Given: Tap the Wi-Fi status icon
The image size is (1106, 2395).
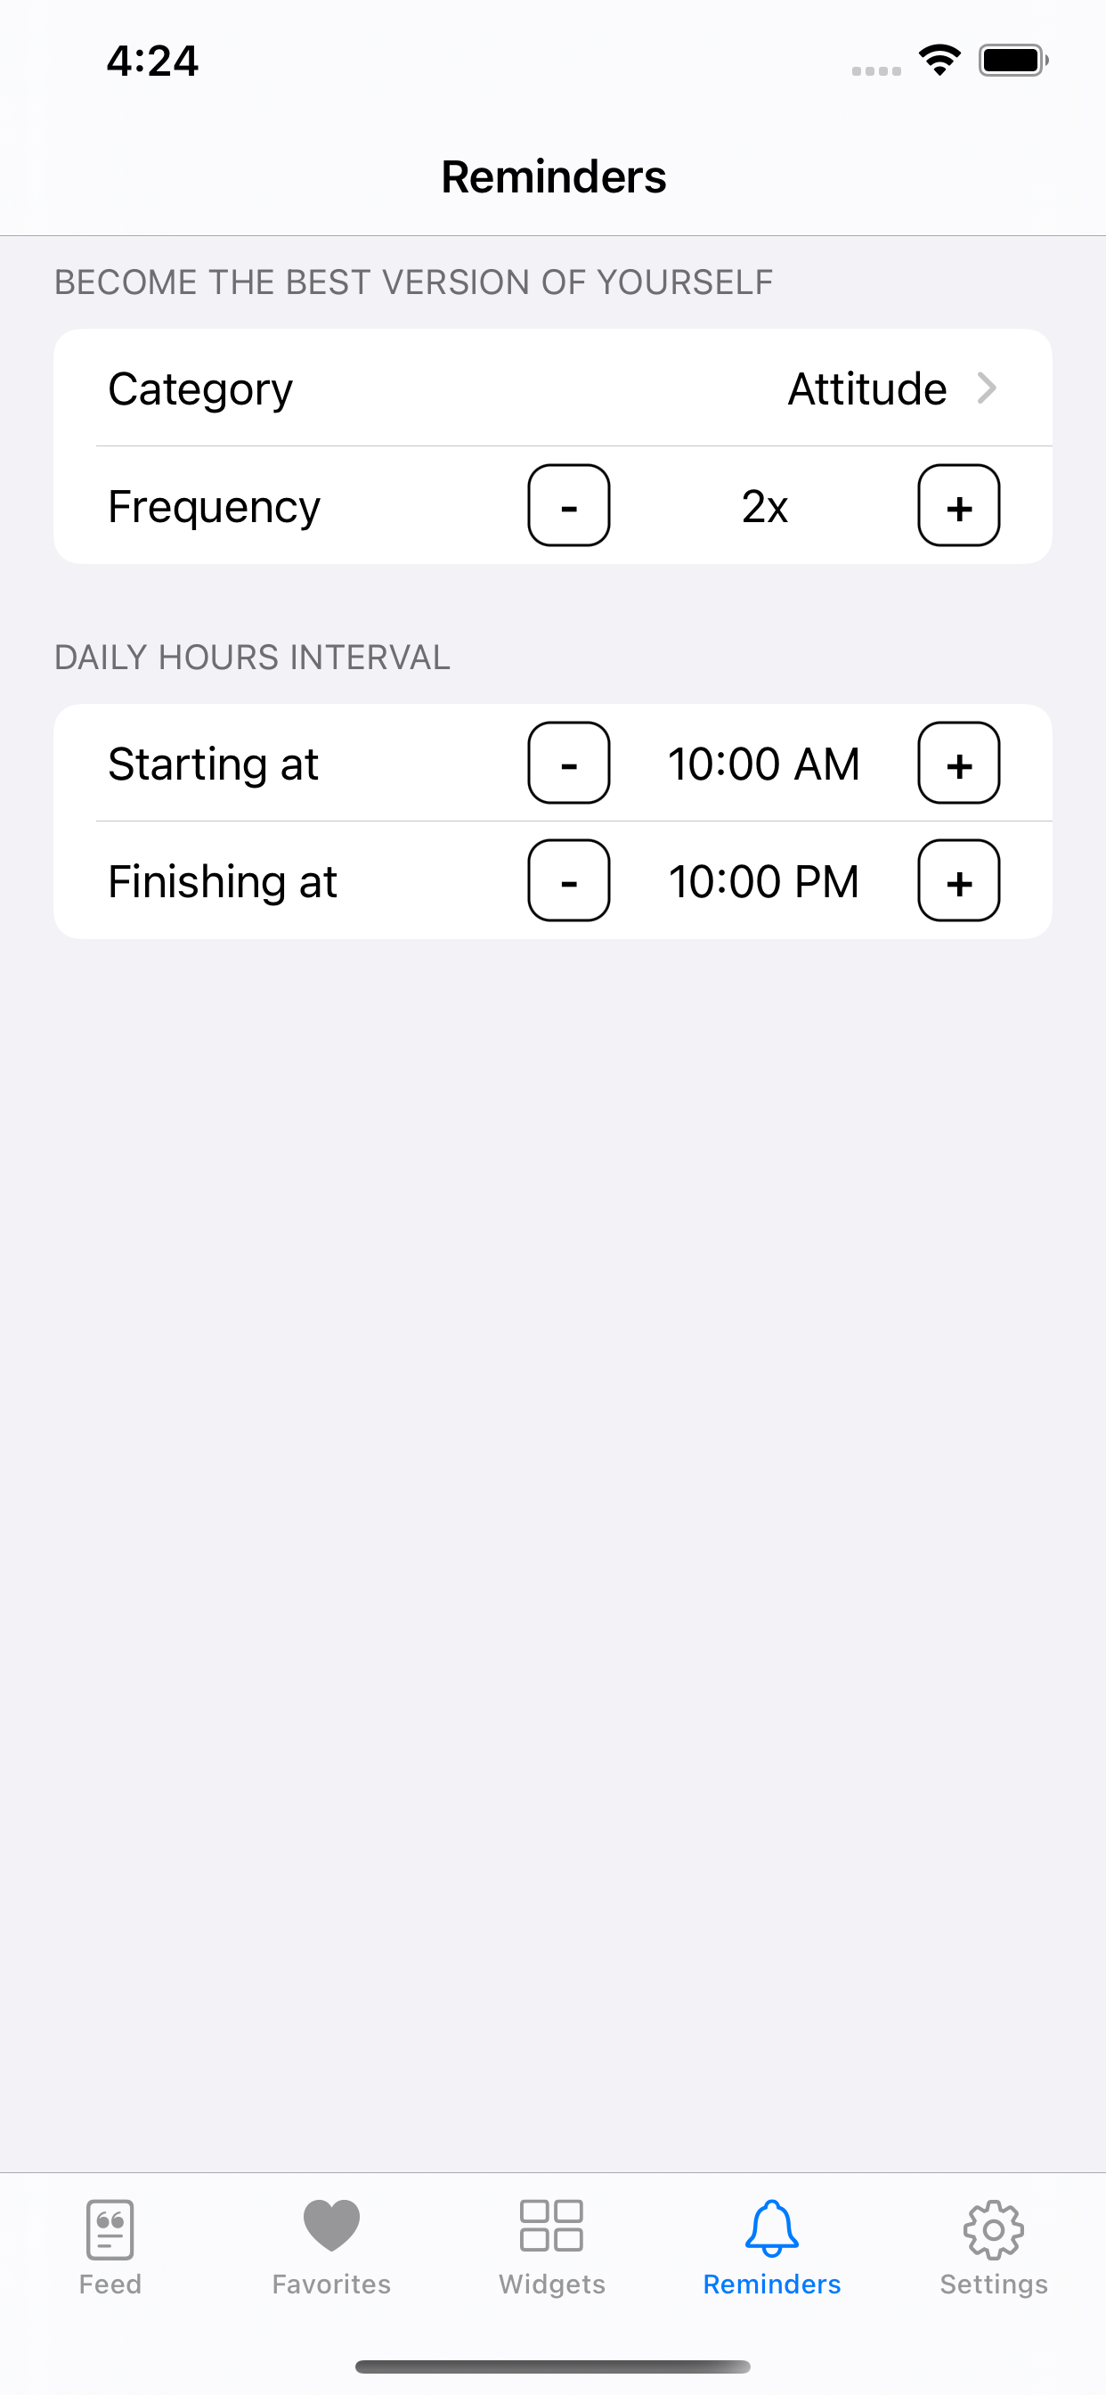Looking at the screenshot, I should click(939, 61).
